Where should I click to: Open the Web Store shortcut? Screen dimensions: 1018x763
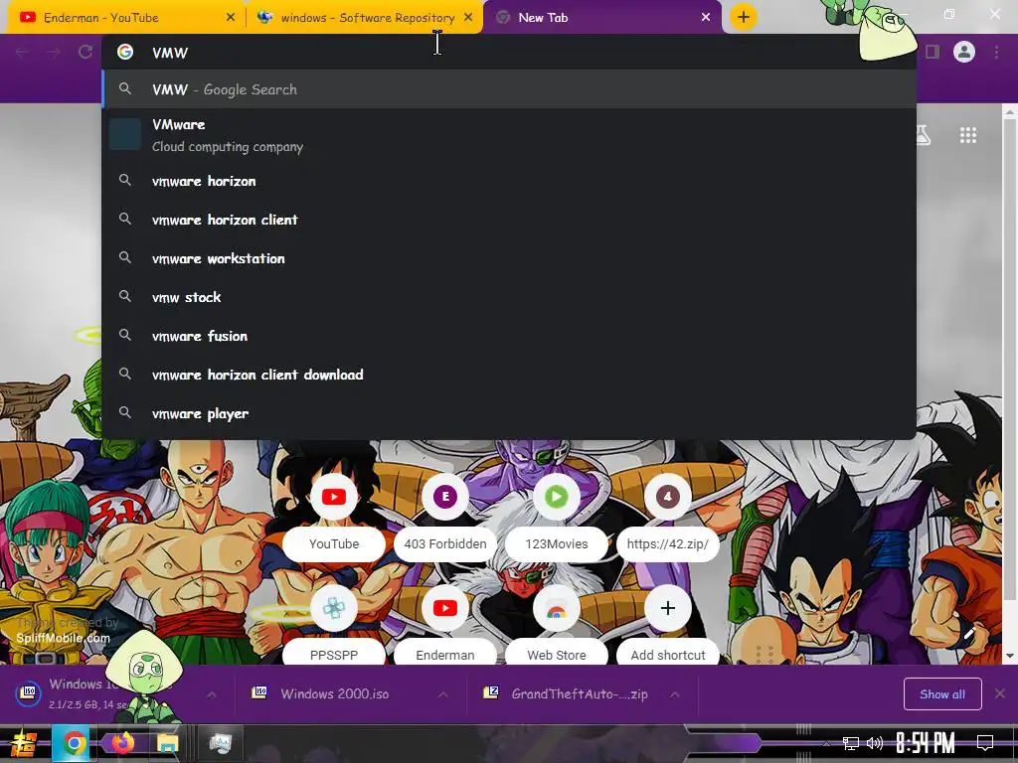point(557,626)
